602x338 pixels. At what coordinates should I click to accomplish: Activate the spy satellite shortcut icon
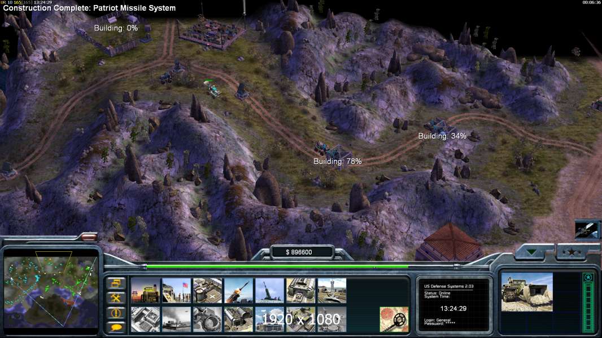(x=587, y=230)
